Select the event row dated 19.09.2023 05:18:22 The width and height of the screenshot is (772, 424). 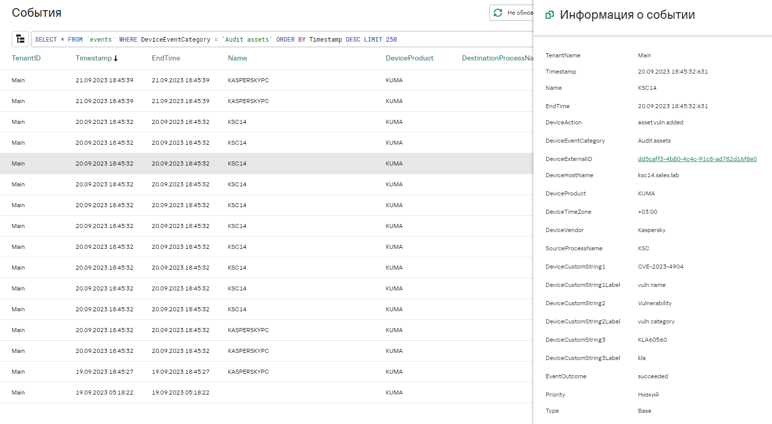(266, 393)
